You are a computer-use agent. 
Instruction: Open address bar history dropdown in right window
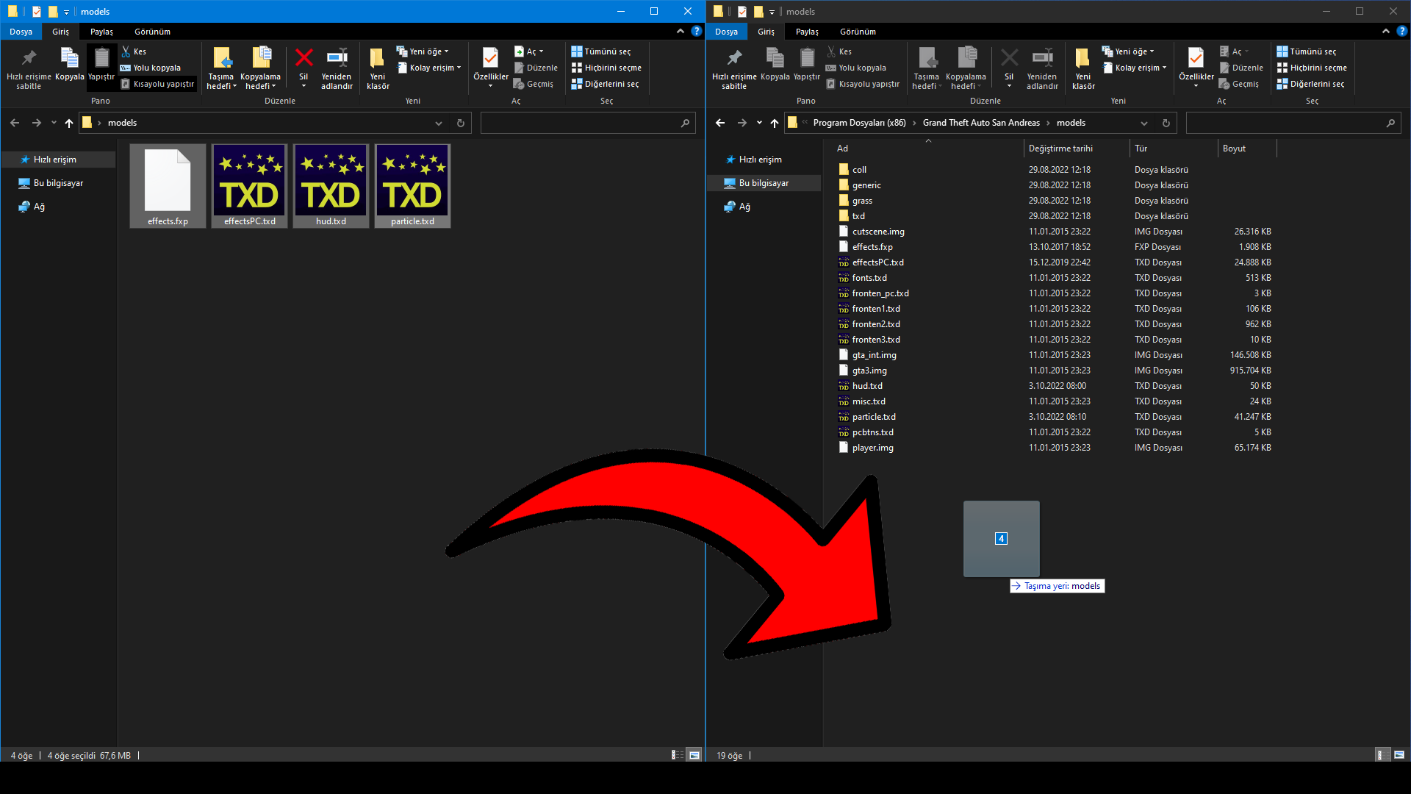(1144, 123)
